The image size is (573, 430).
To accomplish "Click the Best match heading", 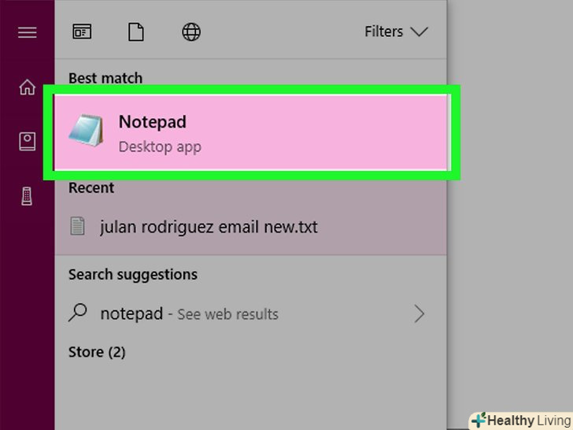I will (105, 78).
